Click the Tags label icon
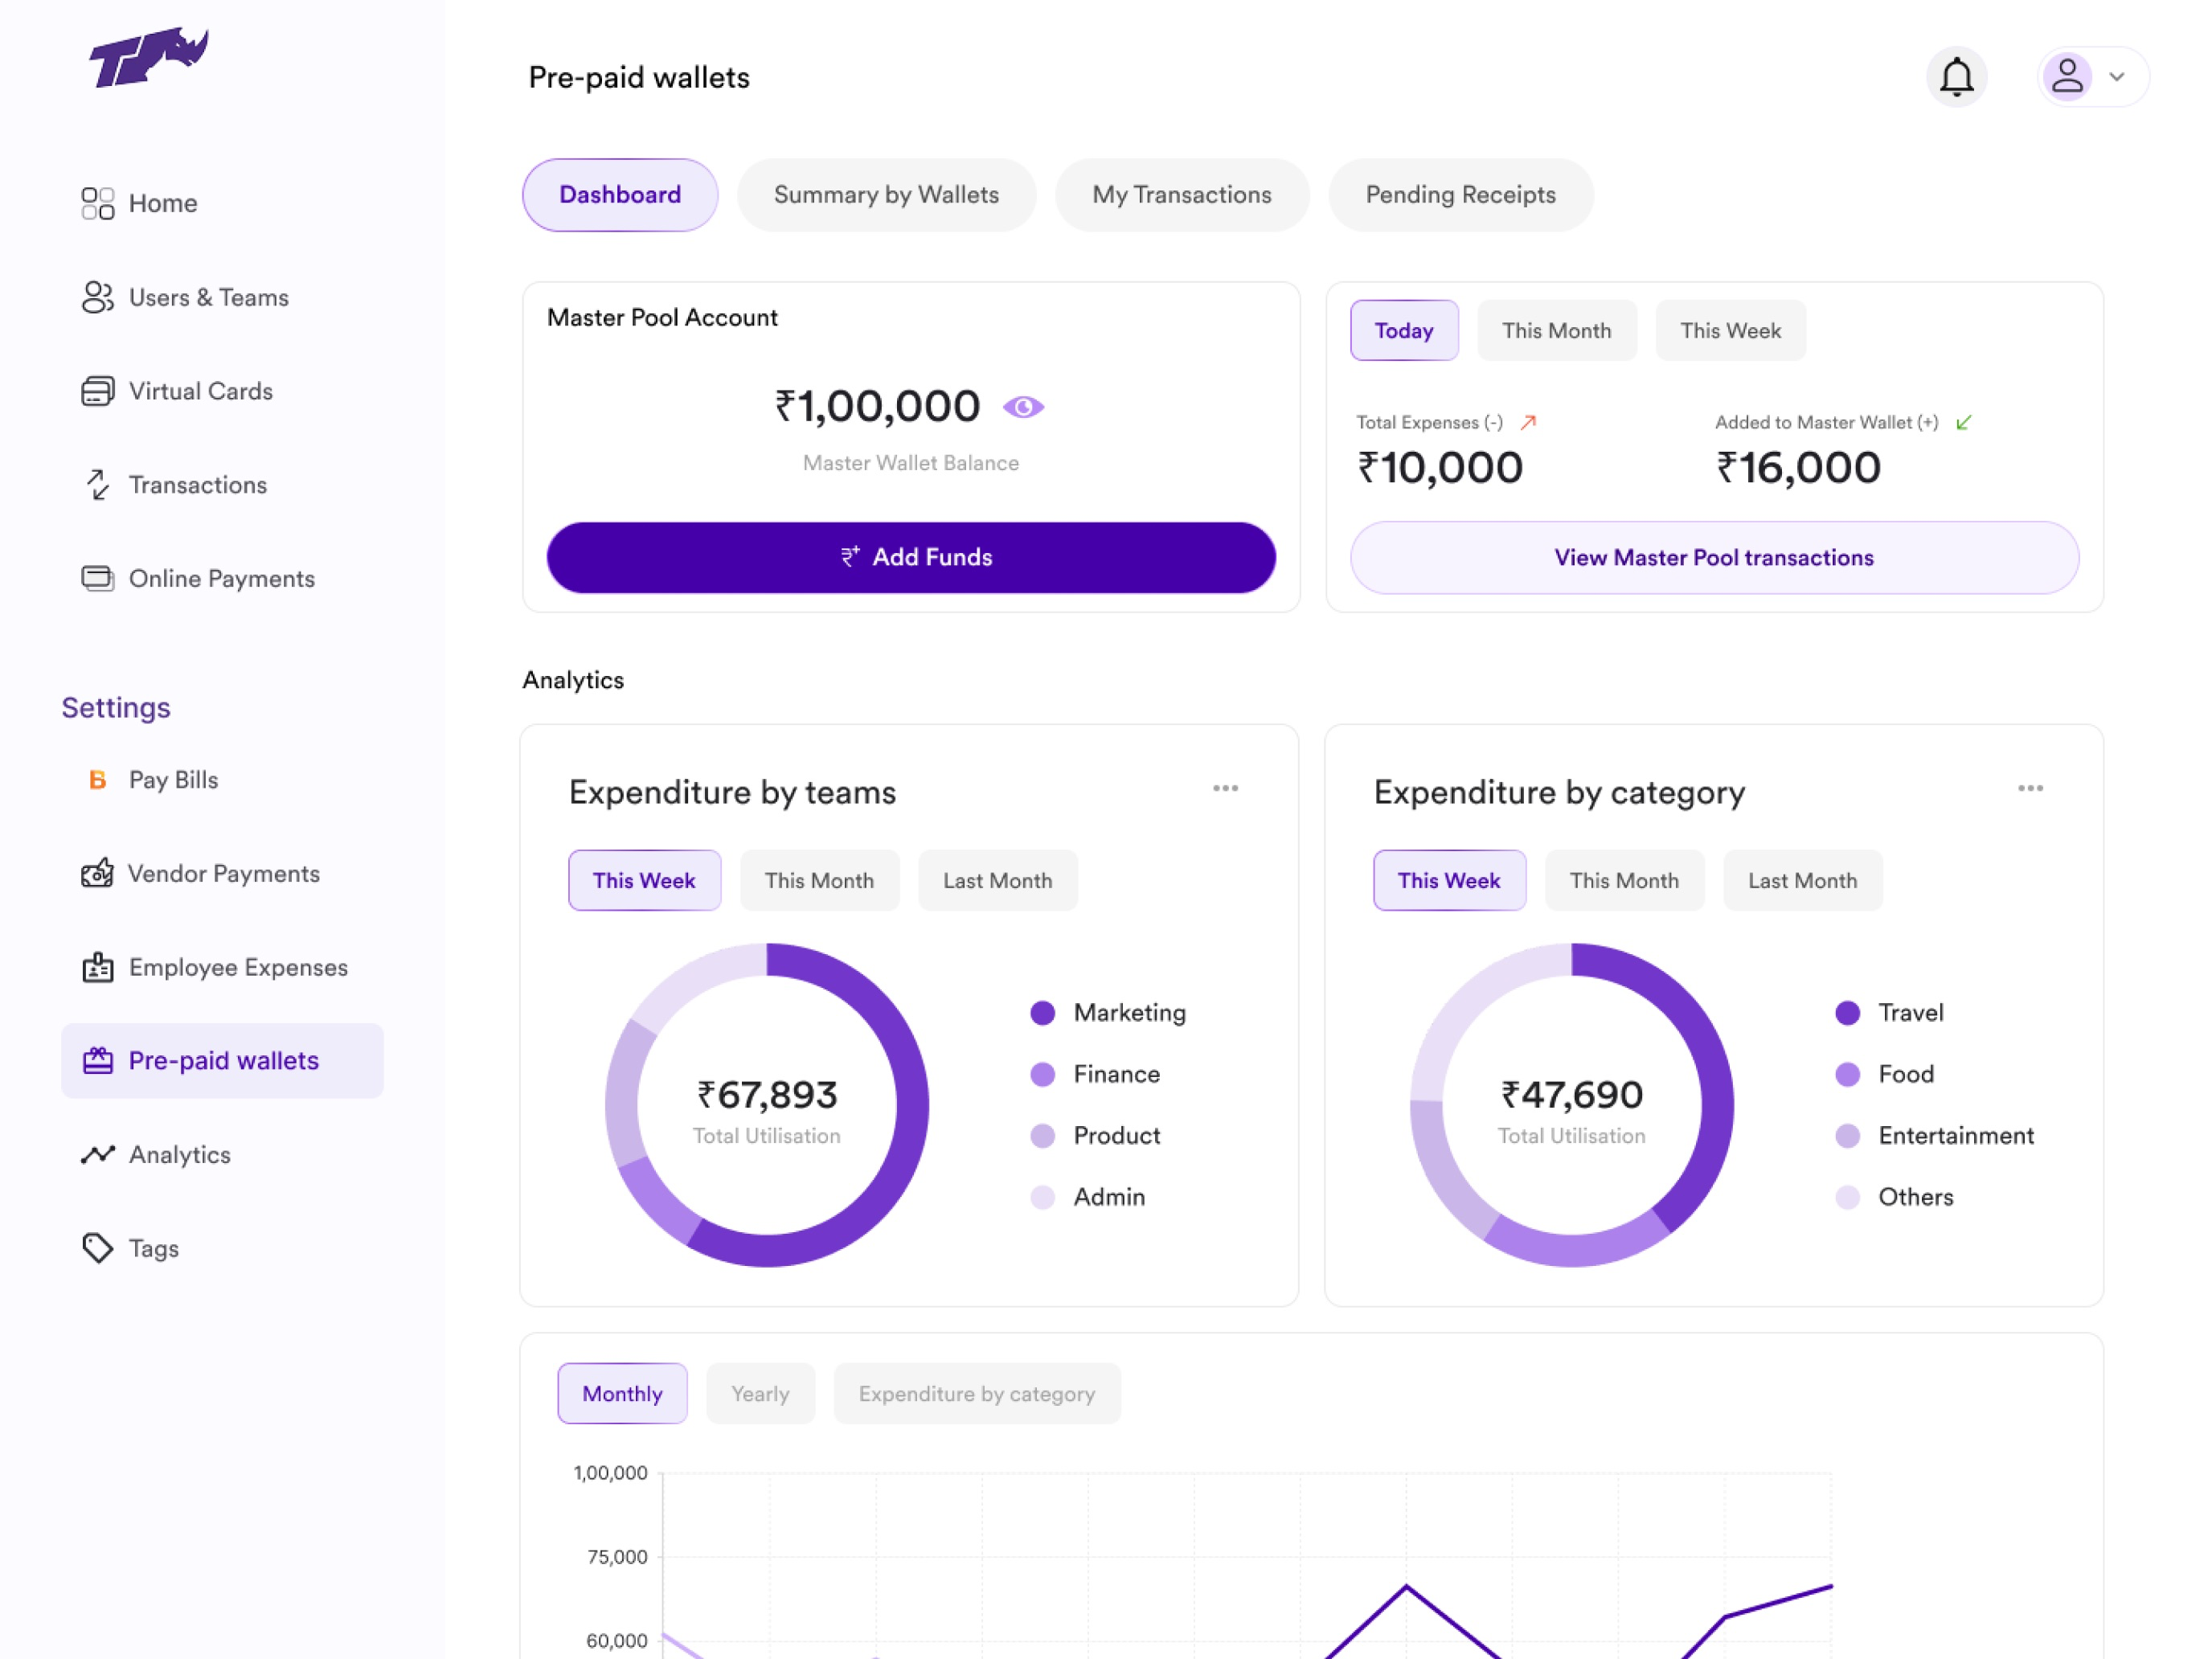Image resolution: width=2212 pixels, height=1659 pixels. (x=97, y=1248)
